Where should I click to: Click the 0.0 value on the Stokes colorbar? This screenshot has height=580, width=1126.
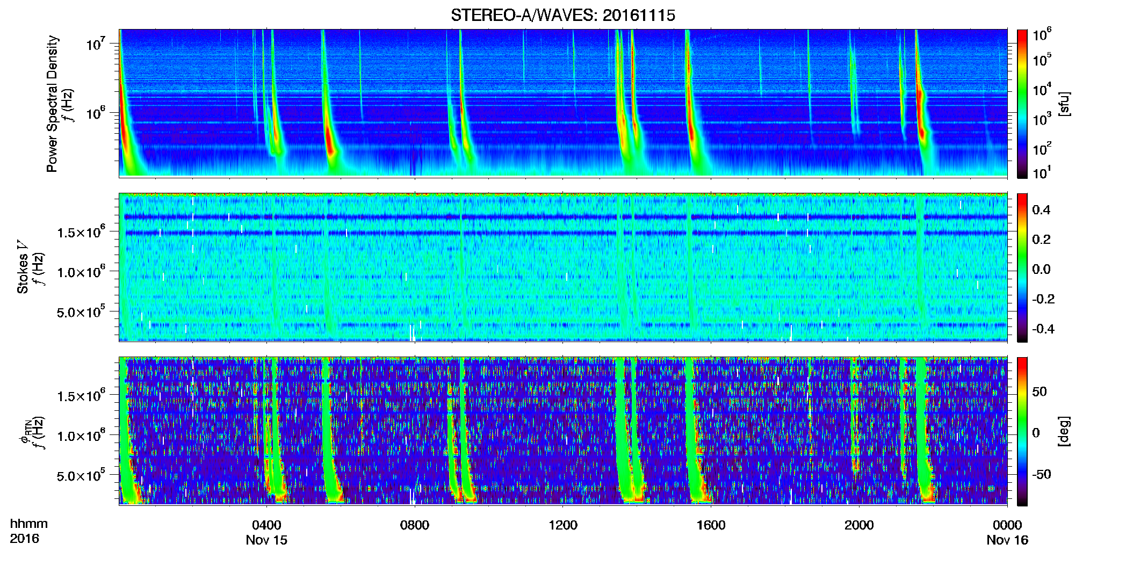click(1041, 270)
